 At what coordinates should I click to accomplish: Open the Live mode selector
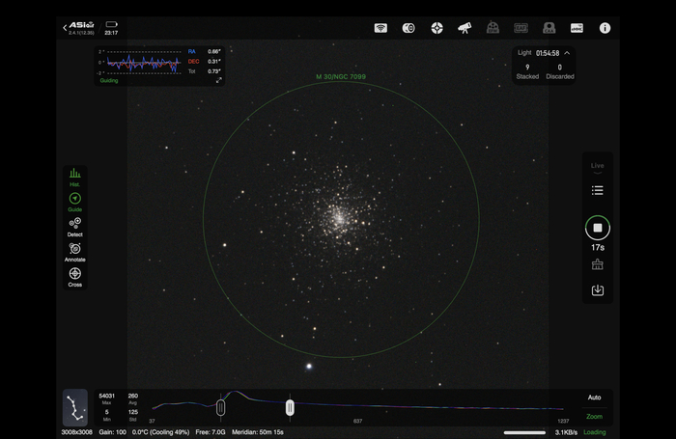[597, 167]
